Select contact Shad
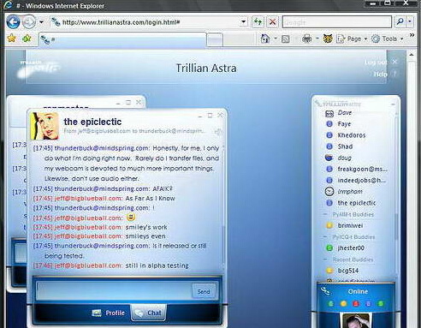The image size is (421, 328). pyautogui.click(x=345, y=146)
